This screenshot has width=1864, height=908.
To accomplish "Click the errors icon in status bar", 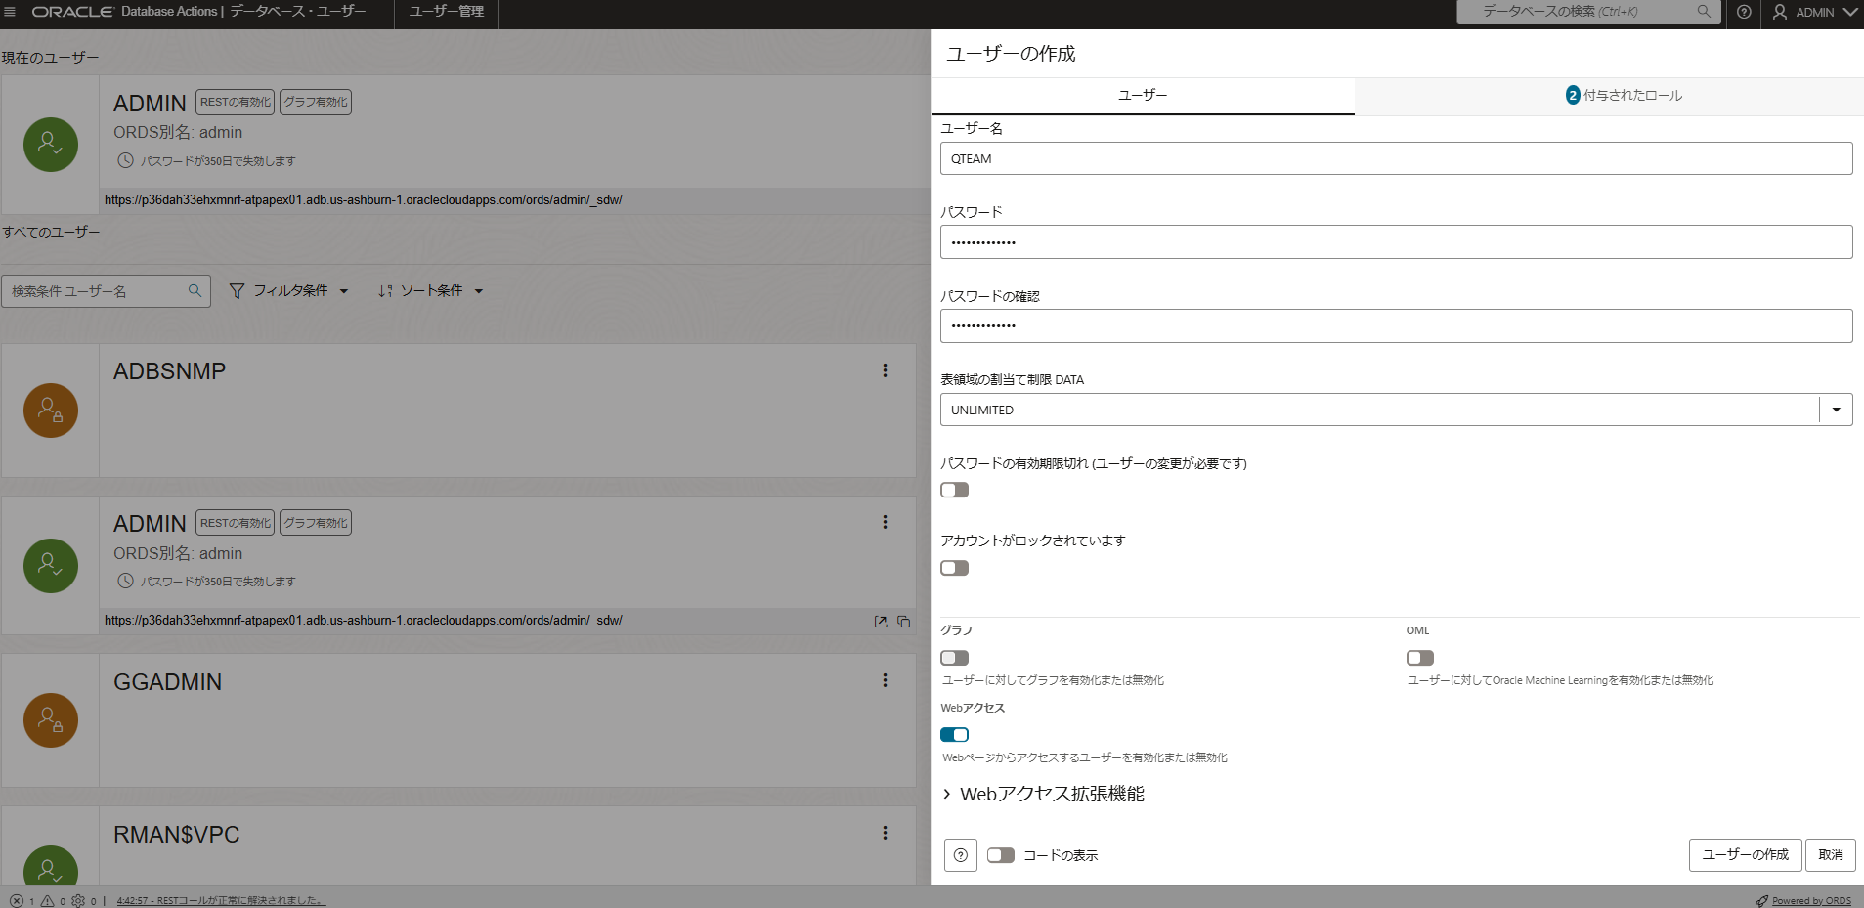I will click(17, 901).
